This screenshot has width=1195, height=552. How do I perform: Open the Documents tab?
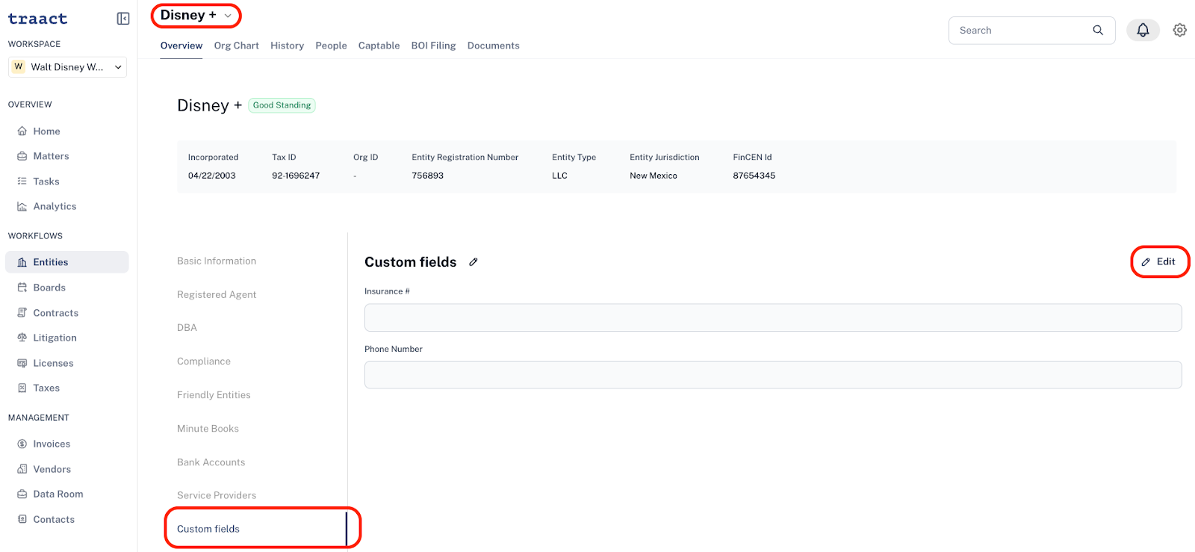[494, 46]
